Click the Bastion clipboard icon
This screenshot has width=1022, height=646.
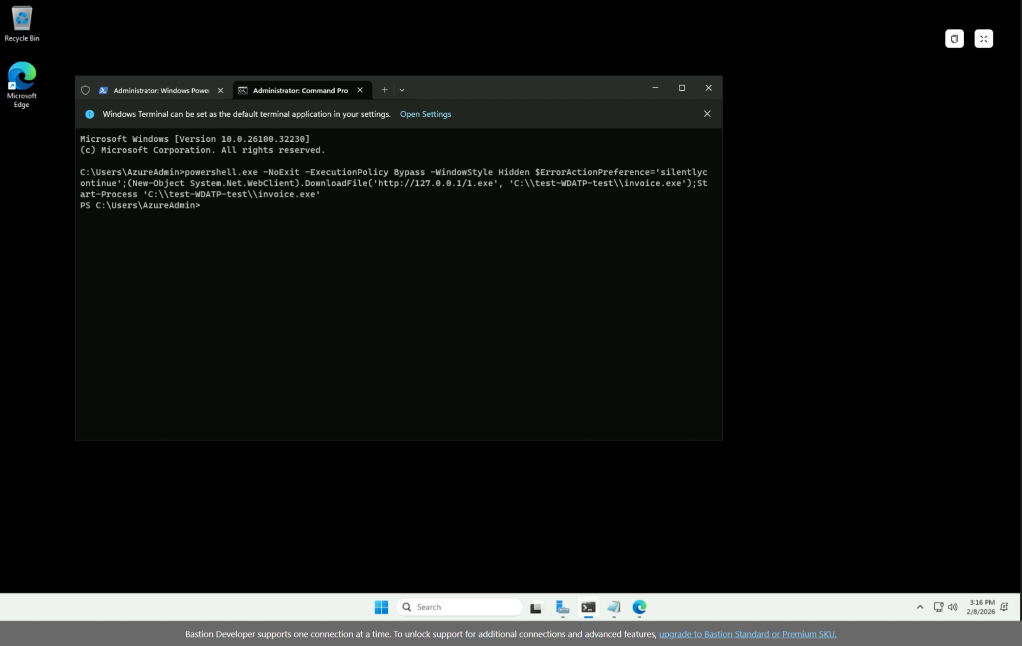pos(954,39)
